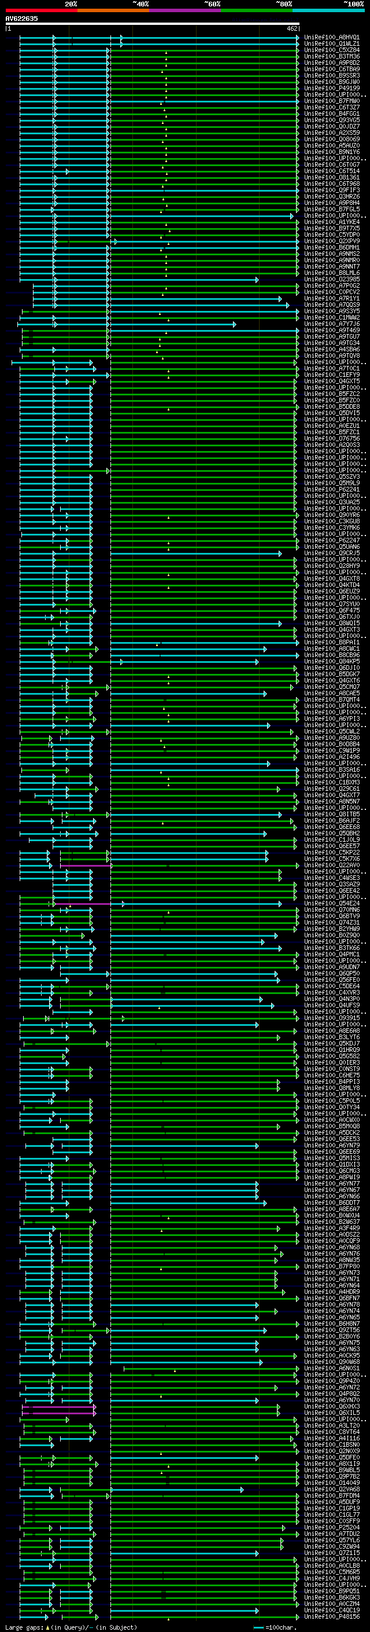Click the orange ~40% identity legend bar
Image resolution: width=370 pixels, height=1632 pixels.
pyautogui.click(x=113, y=10)
